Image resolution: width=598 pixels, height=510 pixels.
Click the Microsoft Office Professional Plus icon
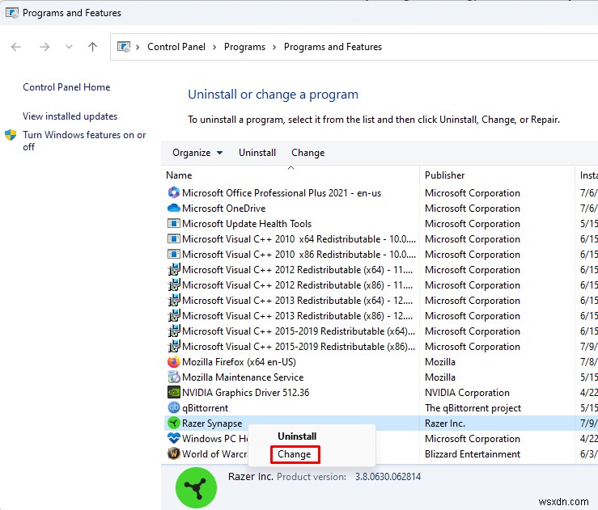pos(173,192)
